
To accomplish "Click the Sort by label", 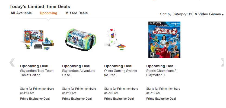I will pos(165,14).
